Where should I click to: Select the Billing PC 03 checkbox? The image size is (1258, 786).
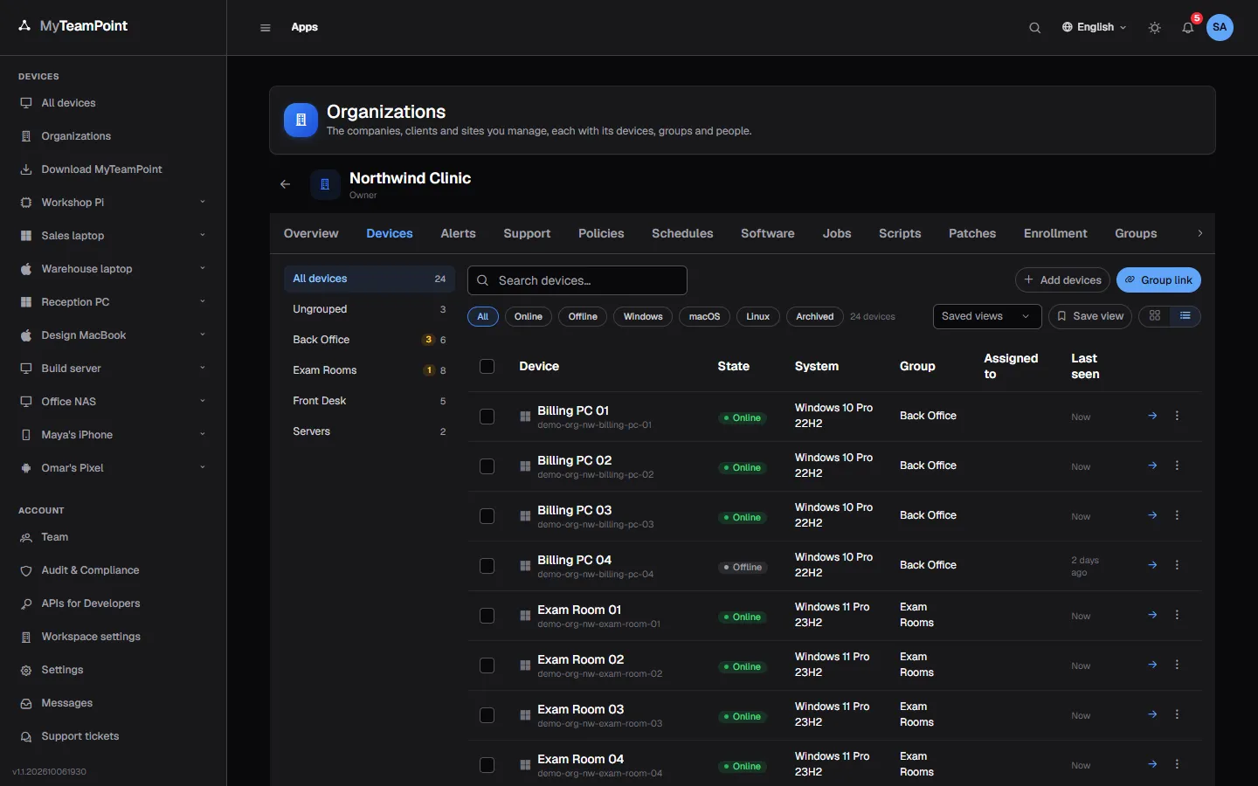point(487,516)
